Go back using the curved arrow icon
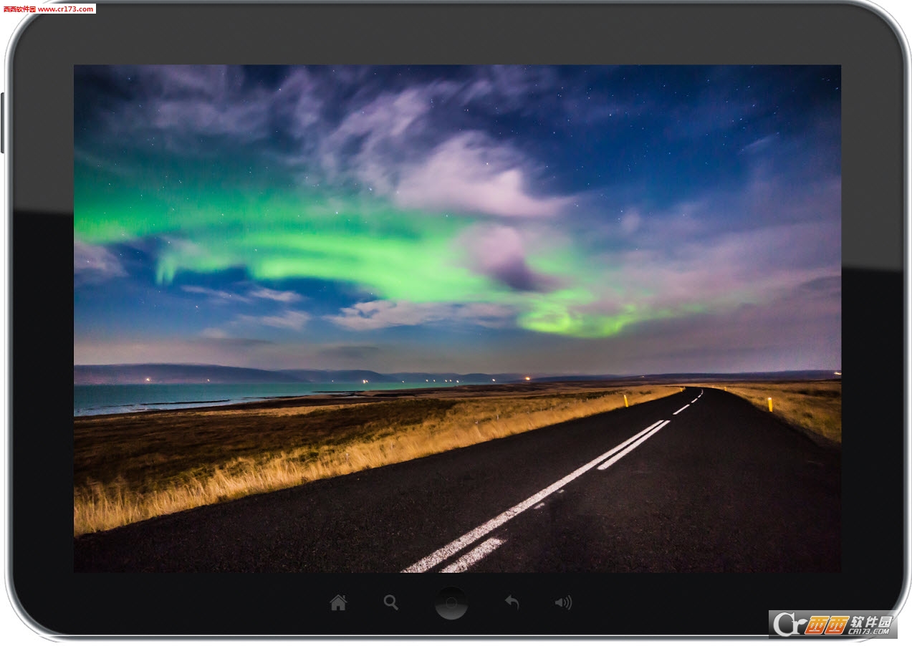 click(512, 602)
